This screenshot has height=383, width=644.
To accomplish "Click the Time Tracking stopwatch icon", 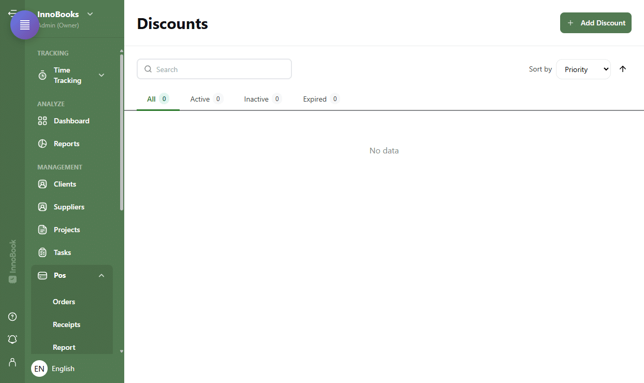I will click(42, 75).
